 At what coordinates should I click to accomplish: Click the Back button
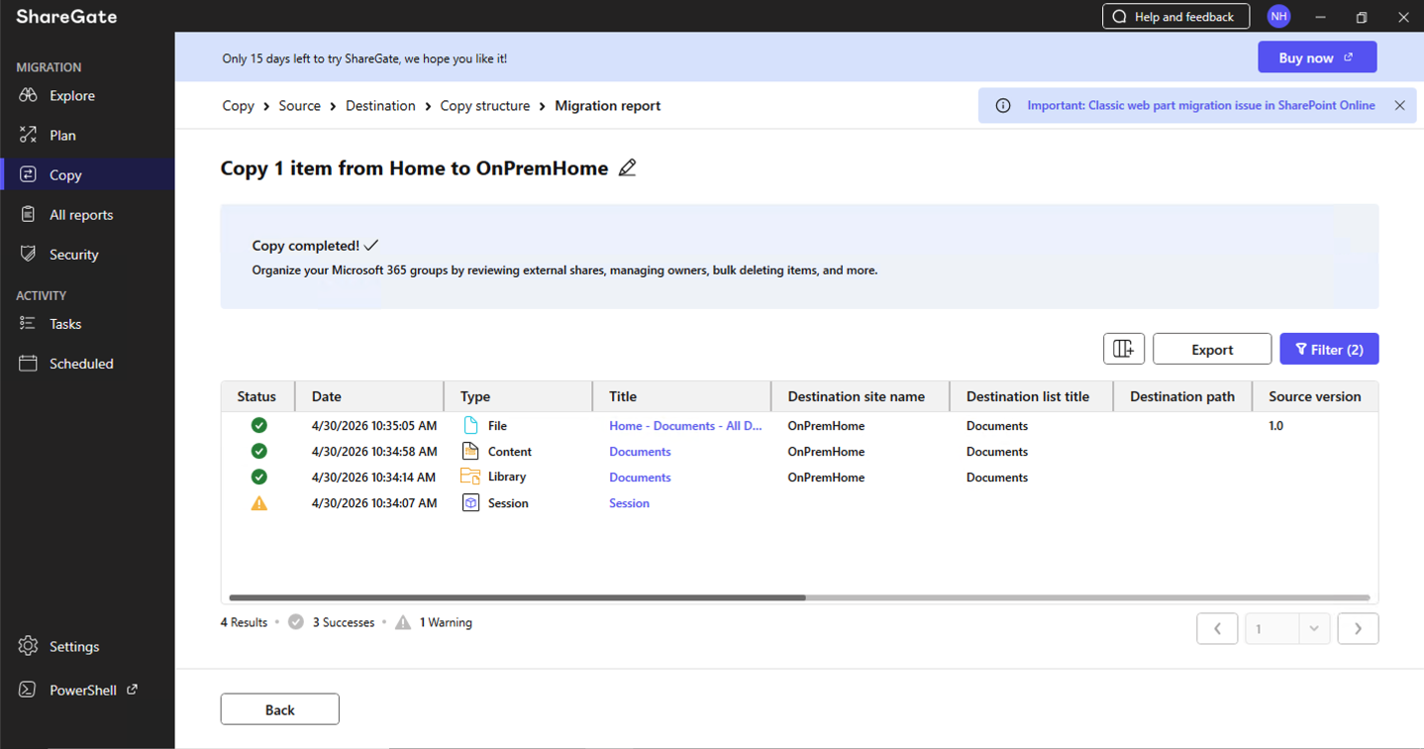[x=279, y=709]
